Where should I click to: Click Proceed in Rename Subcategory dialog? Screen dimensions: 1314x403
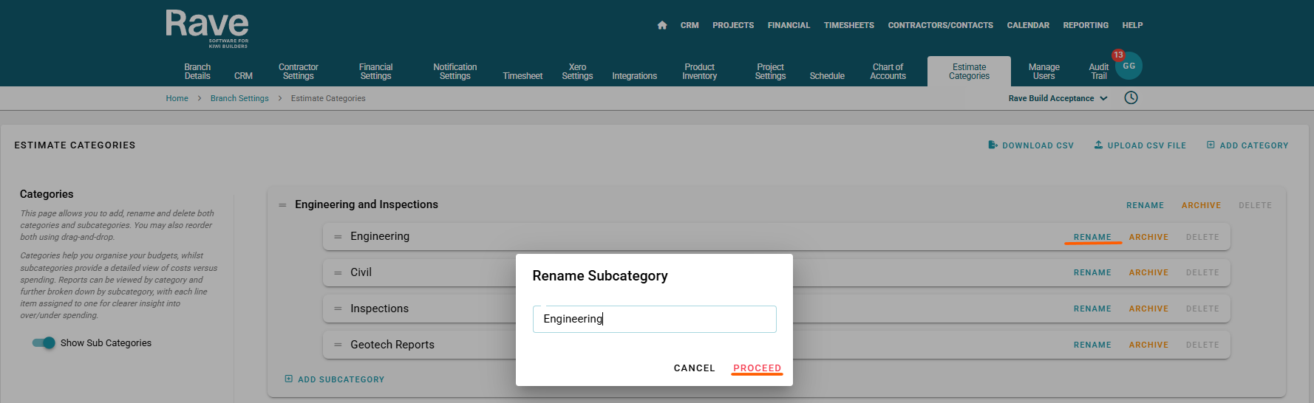[x=757, y=368]
